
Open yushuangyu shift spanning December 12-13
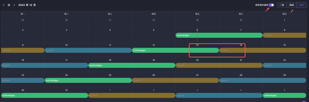click(175, 50)
